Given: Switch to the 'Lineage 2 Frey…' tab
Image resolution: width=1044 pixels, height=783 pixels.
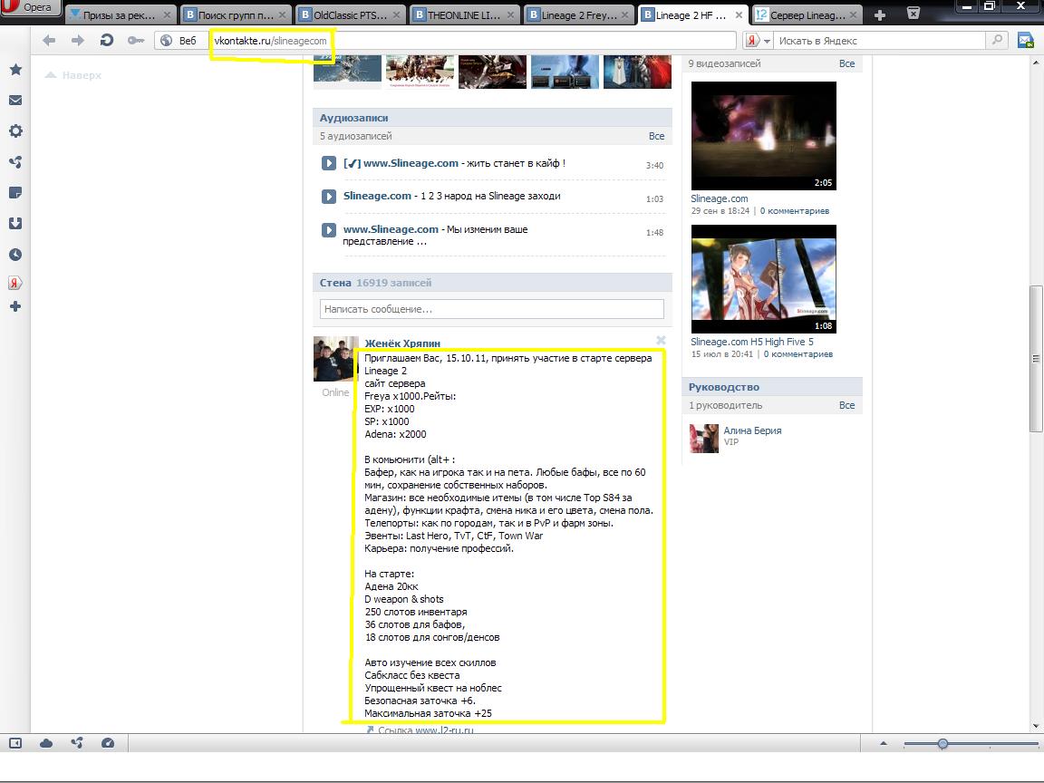Looking at the screenshot, I should [x=579, y=14].
